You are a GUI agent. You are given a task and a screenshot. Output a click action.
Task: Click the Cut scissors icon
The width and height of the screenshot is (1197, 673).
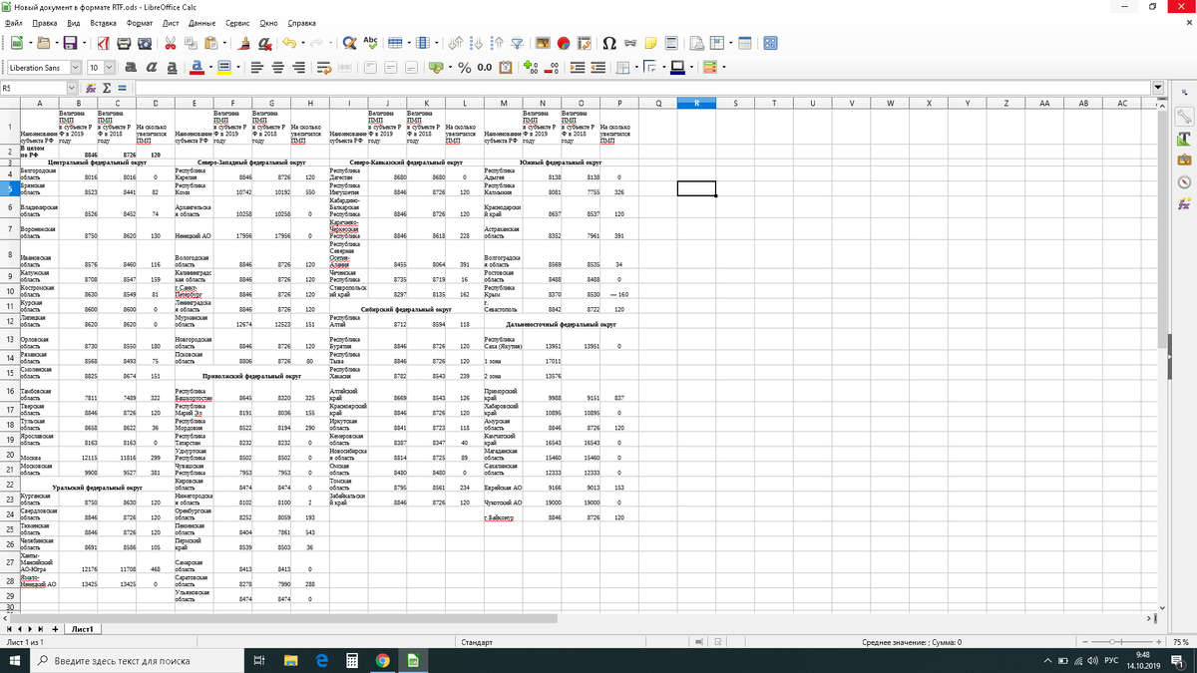click(x=171, y=43)
